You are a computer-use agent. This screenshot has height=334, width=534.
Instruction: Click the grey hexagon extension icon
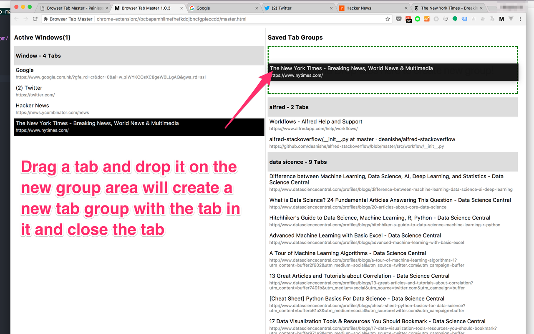[x=436, y=19]
